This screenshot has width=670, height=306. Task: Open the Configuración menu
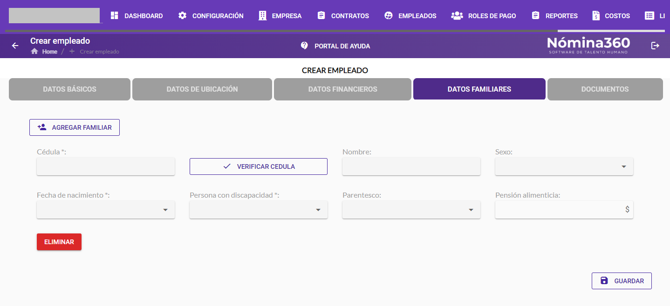pyautogui.click(x=211, y=15)
